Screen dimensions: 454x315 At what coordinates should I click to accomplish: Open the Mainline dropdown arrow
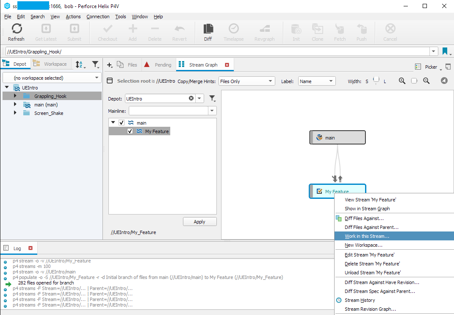coord(212,111)
